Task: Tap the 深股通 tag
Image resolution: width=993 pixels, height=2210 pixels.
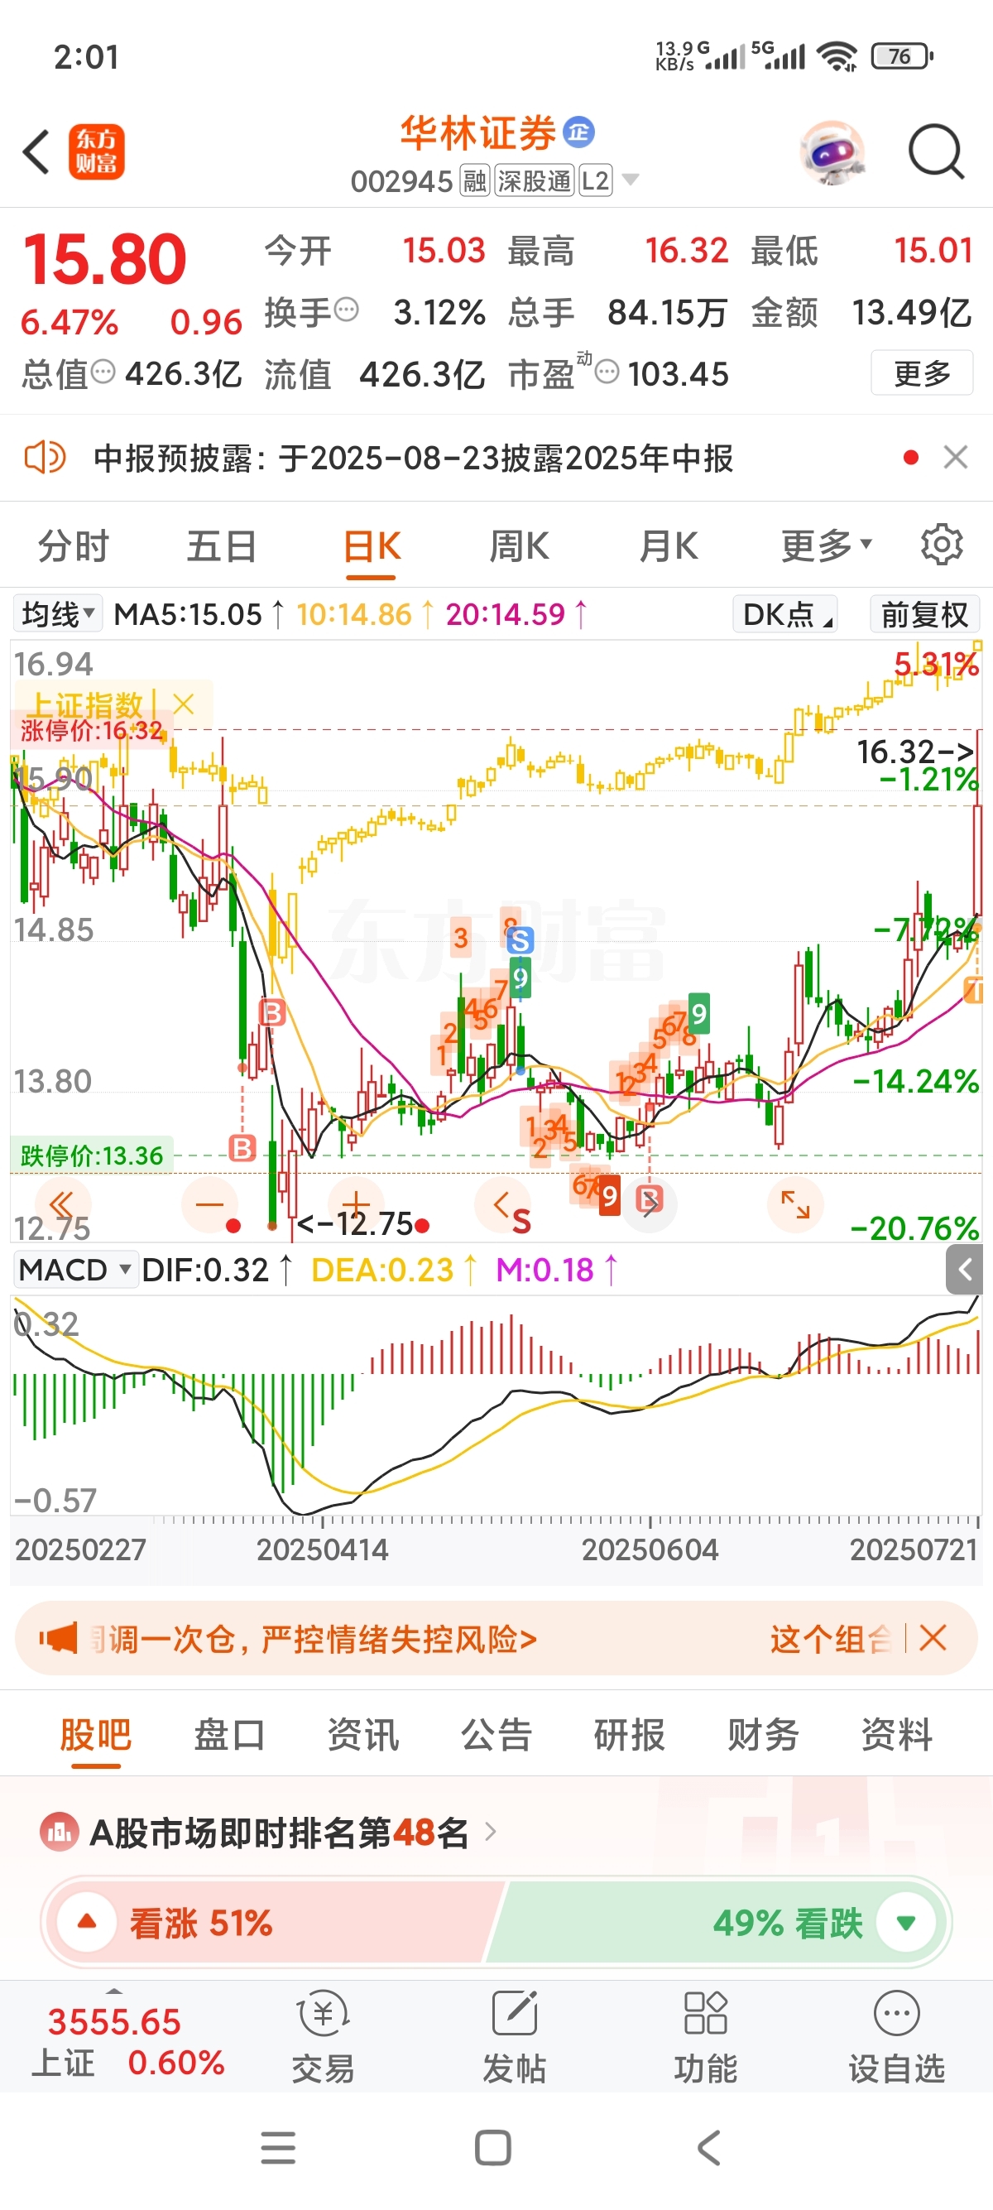Action: point(534,180)
